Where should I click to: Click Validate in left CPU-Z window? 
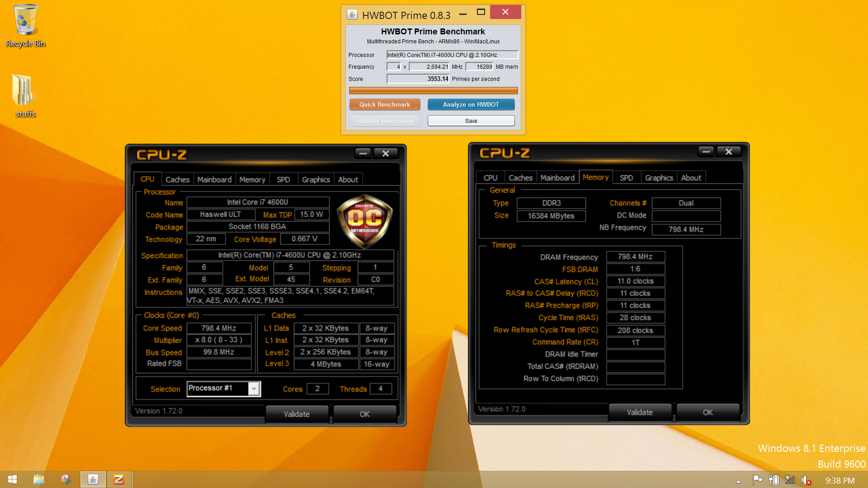[x=297, y=414]
